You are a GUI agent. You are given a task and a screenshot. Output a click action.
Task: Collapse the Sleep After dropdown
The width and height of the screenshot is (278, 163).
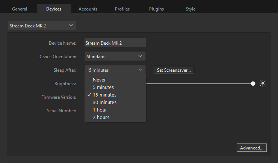pos(115,70)
